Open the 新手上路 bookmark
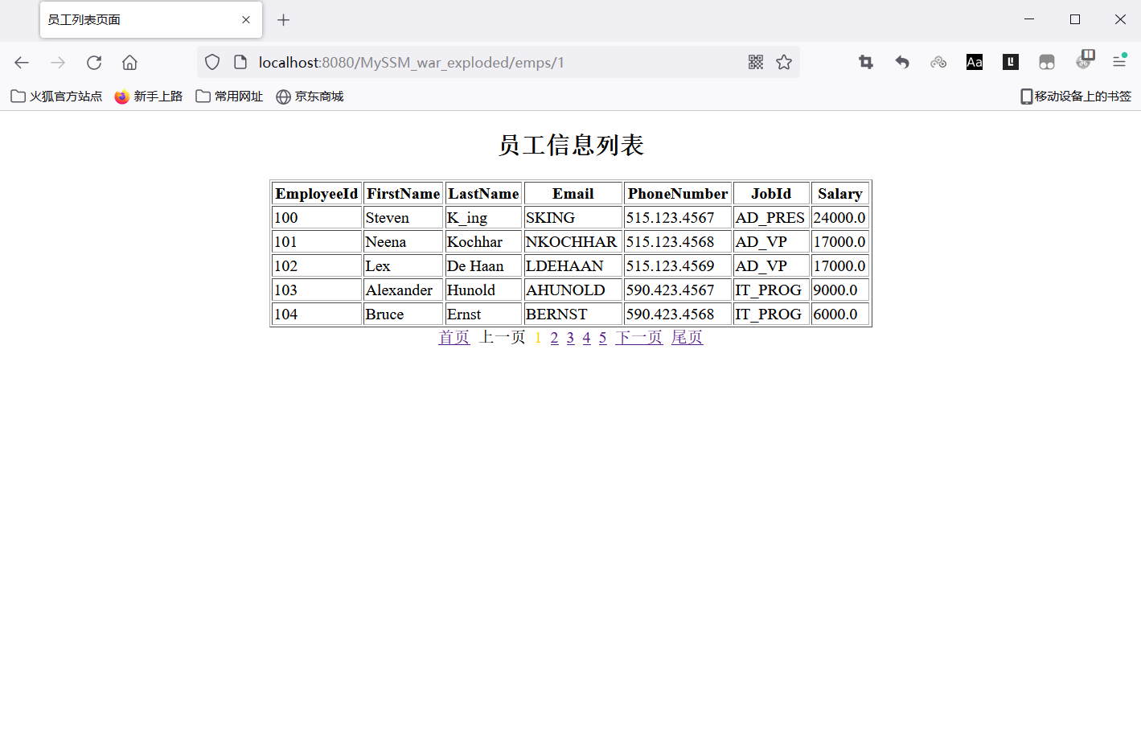 click(x=149, y=97)
